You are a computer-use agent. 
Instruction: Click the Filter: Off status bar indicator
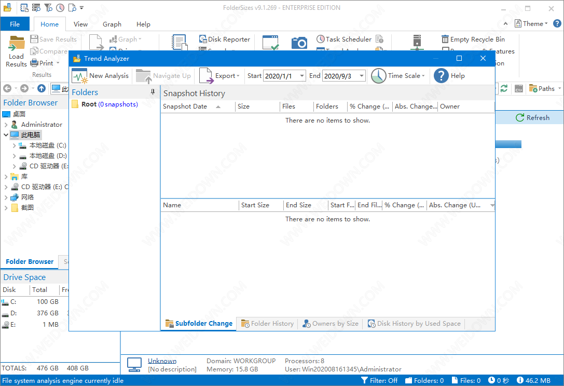click(x=379, y=381)
